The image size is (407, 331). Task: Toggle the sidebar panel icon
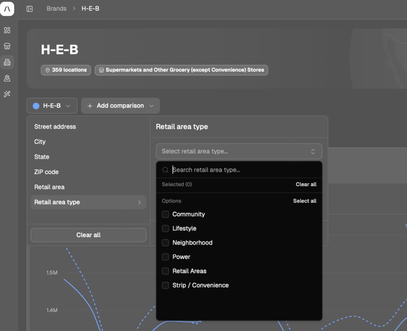pos(29,9)
